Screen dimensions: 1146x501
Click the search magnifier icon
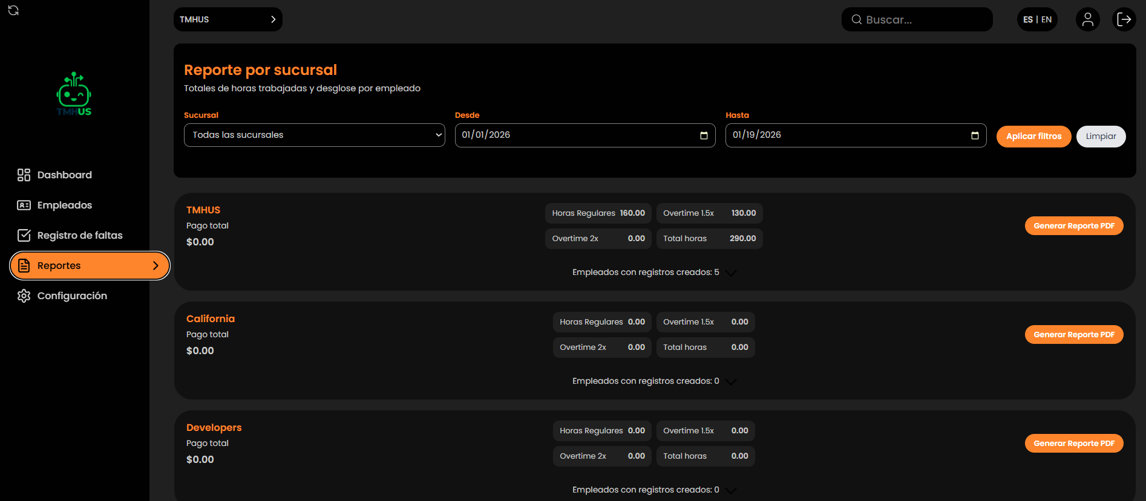pyautogui.click(x=856, y=20)
